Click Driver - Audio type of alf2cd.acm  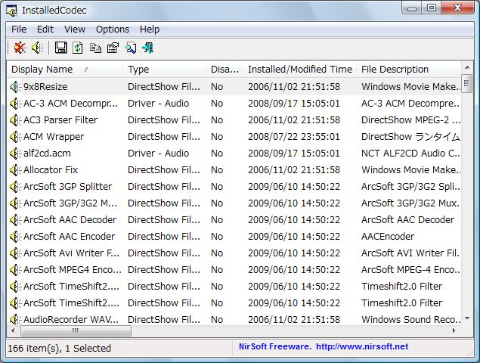(x=158, y=154)
